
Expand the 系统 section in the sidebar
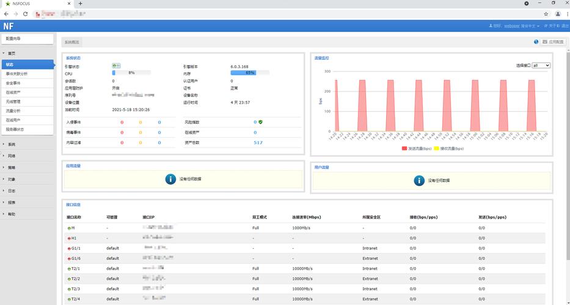coord(11,145)
